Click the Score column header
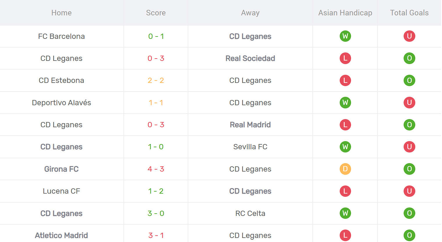Screen dimensions: 442x242 click(x=156, y=13)
